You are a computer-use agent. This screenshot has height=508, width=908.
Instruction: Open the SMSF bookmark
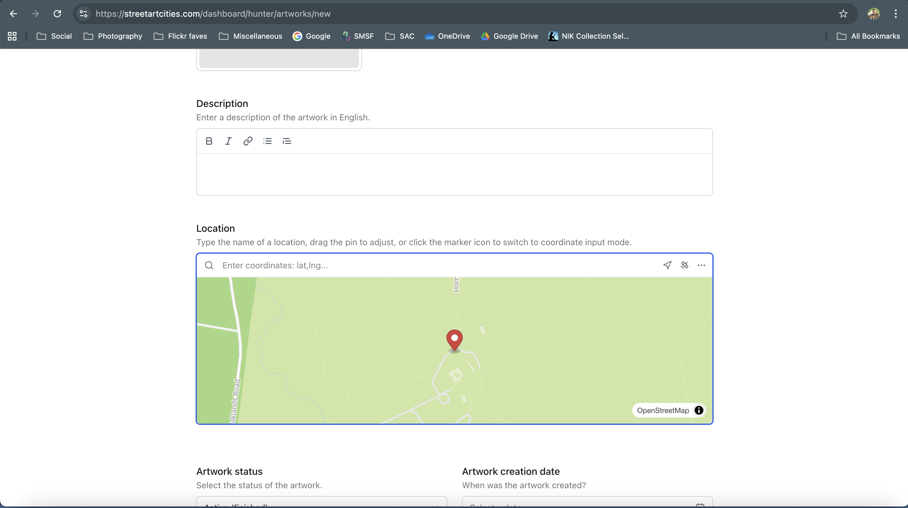coord(357,36)
